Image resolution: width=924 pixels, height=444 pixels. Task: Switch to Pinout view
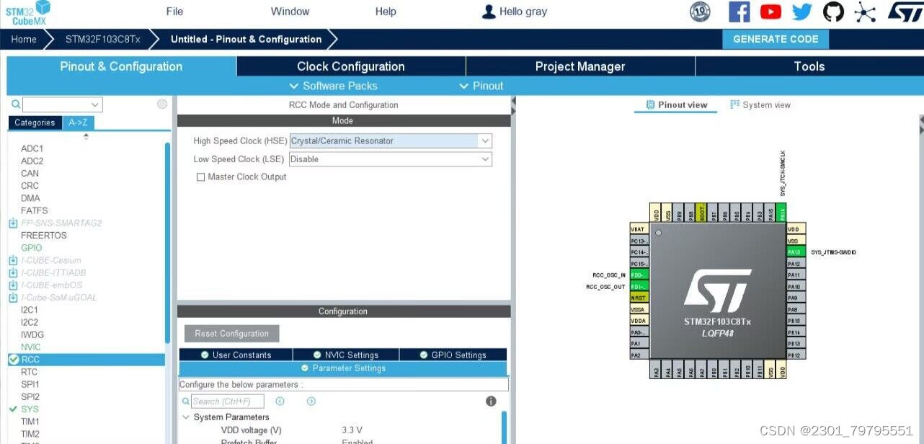[x=676, y=105]
